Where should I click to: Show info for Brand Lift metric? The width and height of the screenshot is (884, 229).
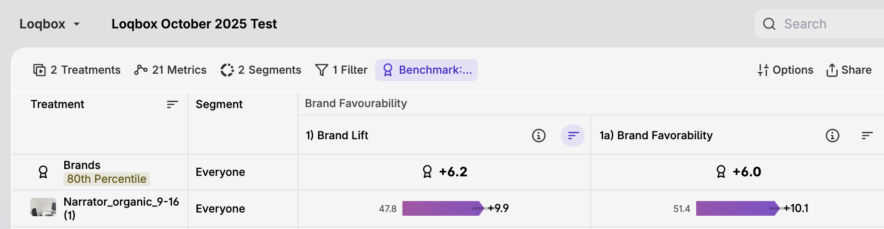pyautogui.click(x=538, y=136)
